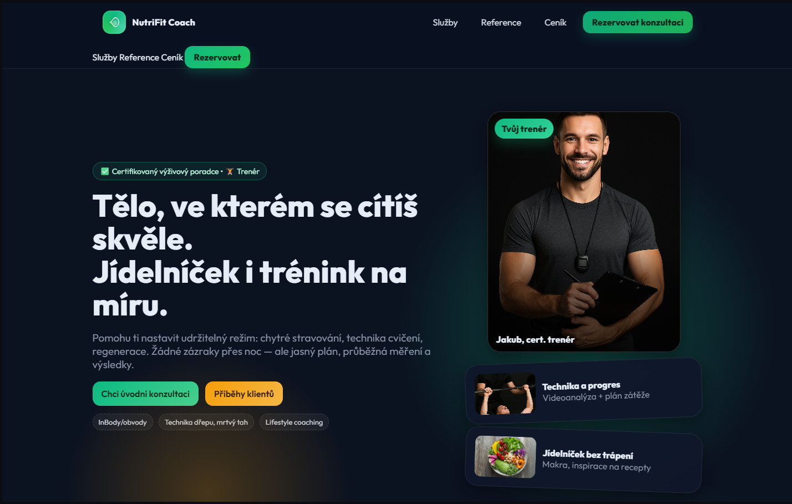
Task: Click the NutriFit Coach logo icon
Action: click(x=114, y=22)
